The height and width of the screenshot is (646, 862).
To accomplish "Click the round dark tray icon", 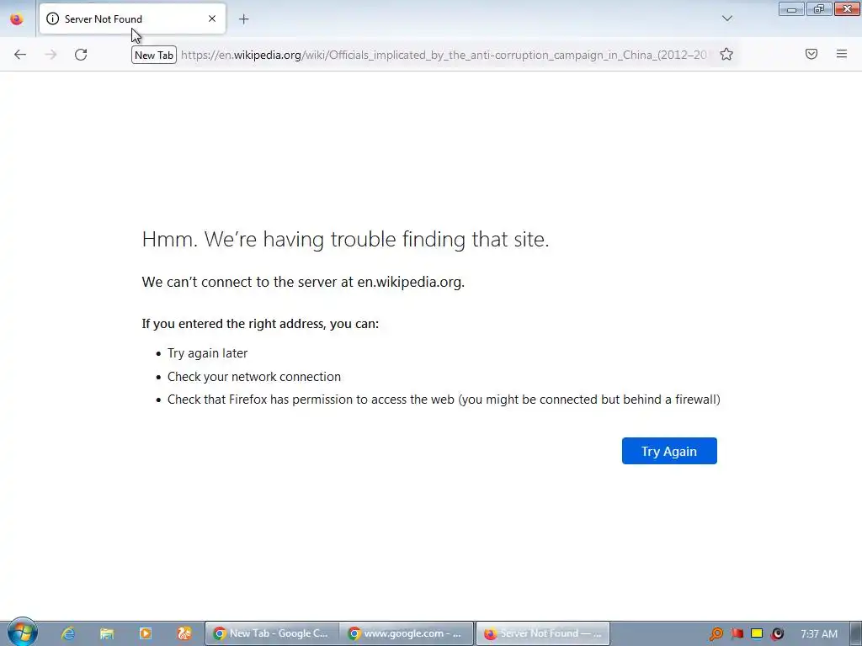I will [x=777, y=633].
